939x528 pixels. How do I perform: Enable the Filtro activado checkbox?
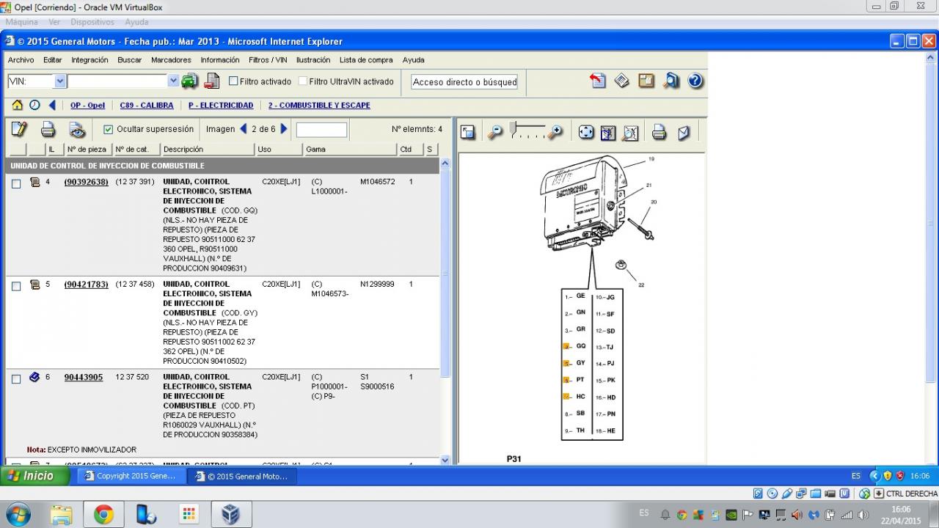(x=234, y=81)
